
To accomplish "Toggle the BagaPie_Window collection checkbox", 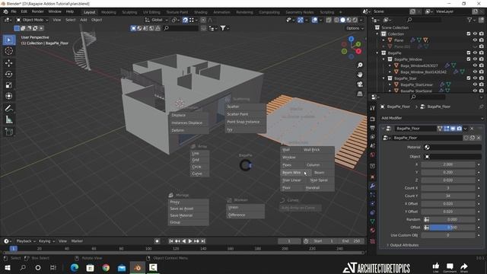I will [469, 59].
